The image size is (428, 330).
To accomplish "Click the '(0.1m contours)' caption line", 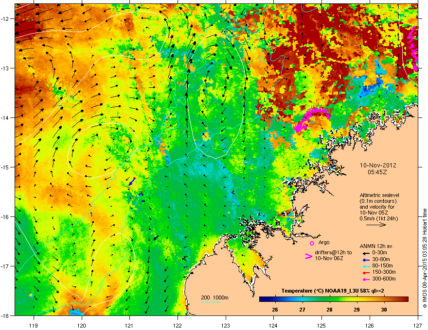I will pyautogui.click(x=378, y=201).
